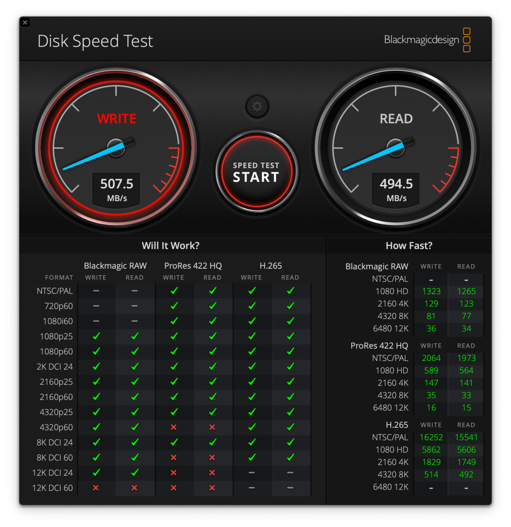Click dash for 720p60 Blackmagic RAW write

coord(96,306)
